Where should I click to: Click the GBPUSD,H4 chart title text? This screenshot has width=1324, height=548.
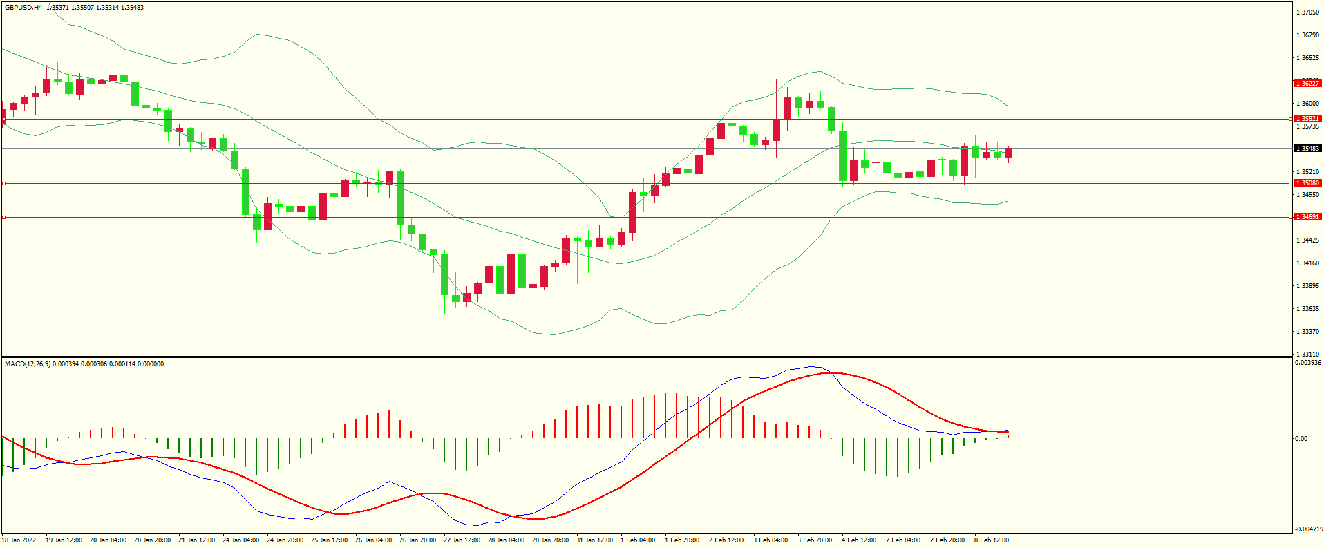click(23, 8)
